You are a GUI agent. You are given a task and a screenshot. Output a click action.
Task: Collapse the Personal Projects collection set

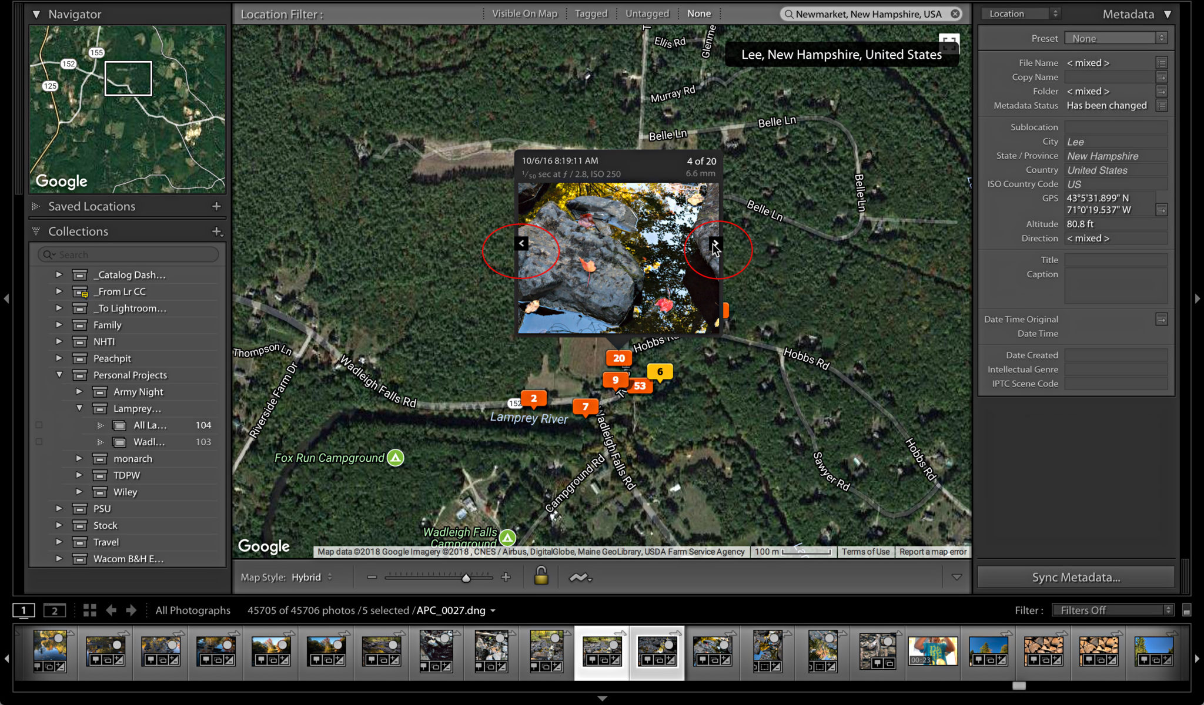[x=59, y=375]
